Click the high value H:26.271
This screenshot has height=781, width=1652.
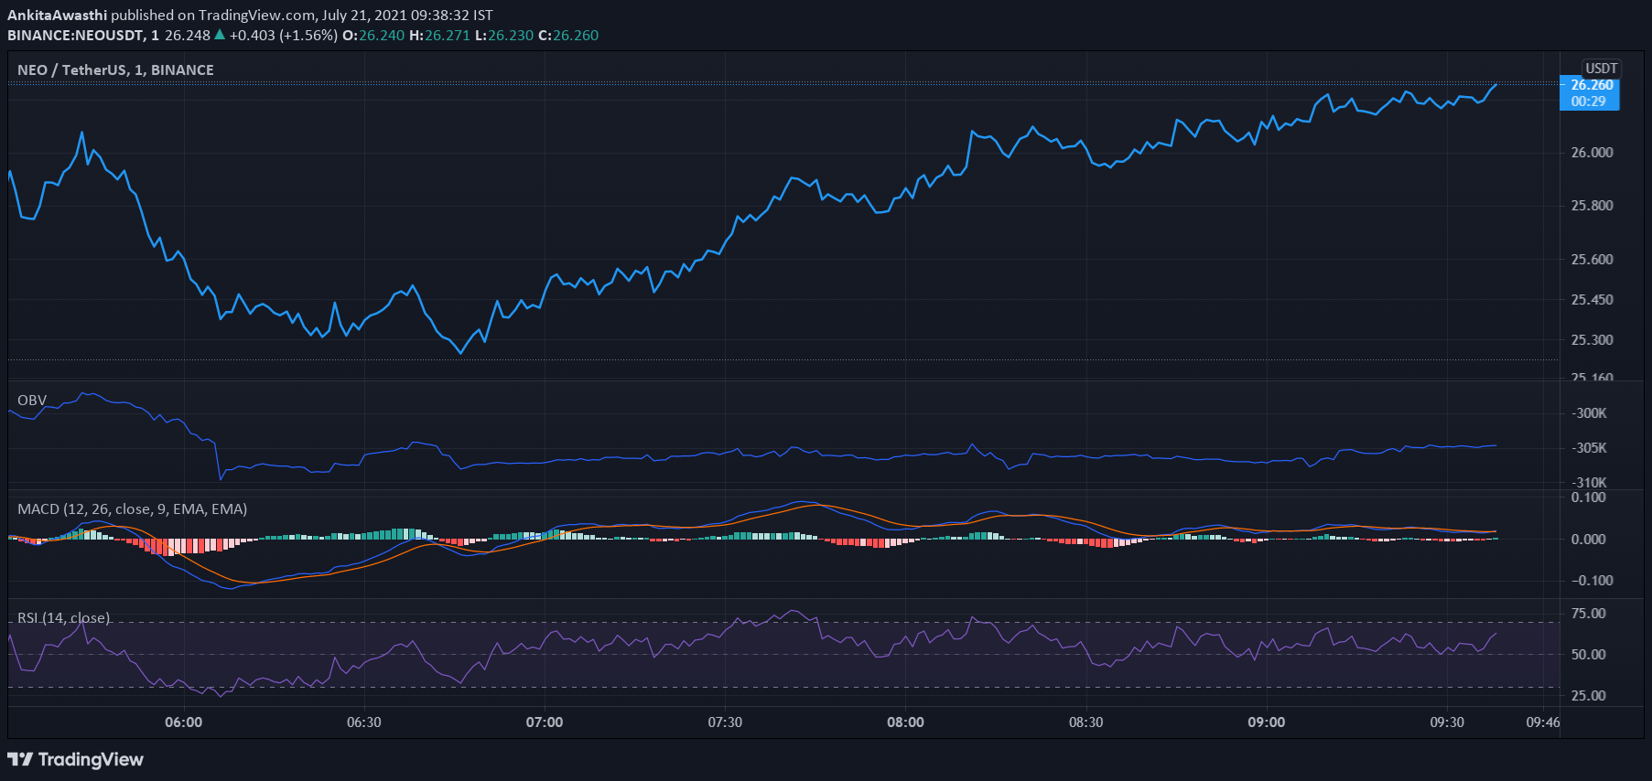(x=439, y=35)
